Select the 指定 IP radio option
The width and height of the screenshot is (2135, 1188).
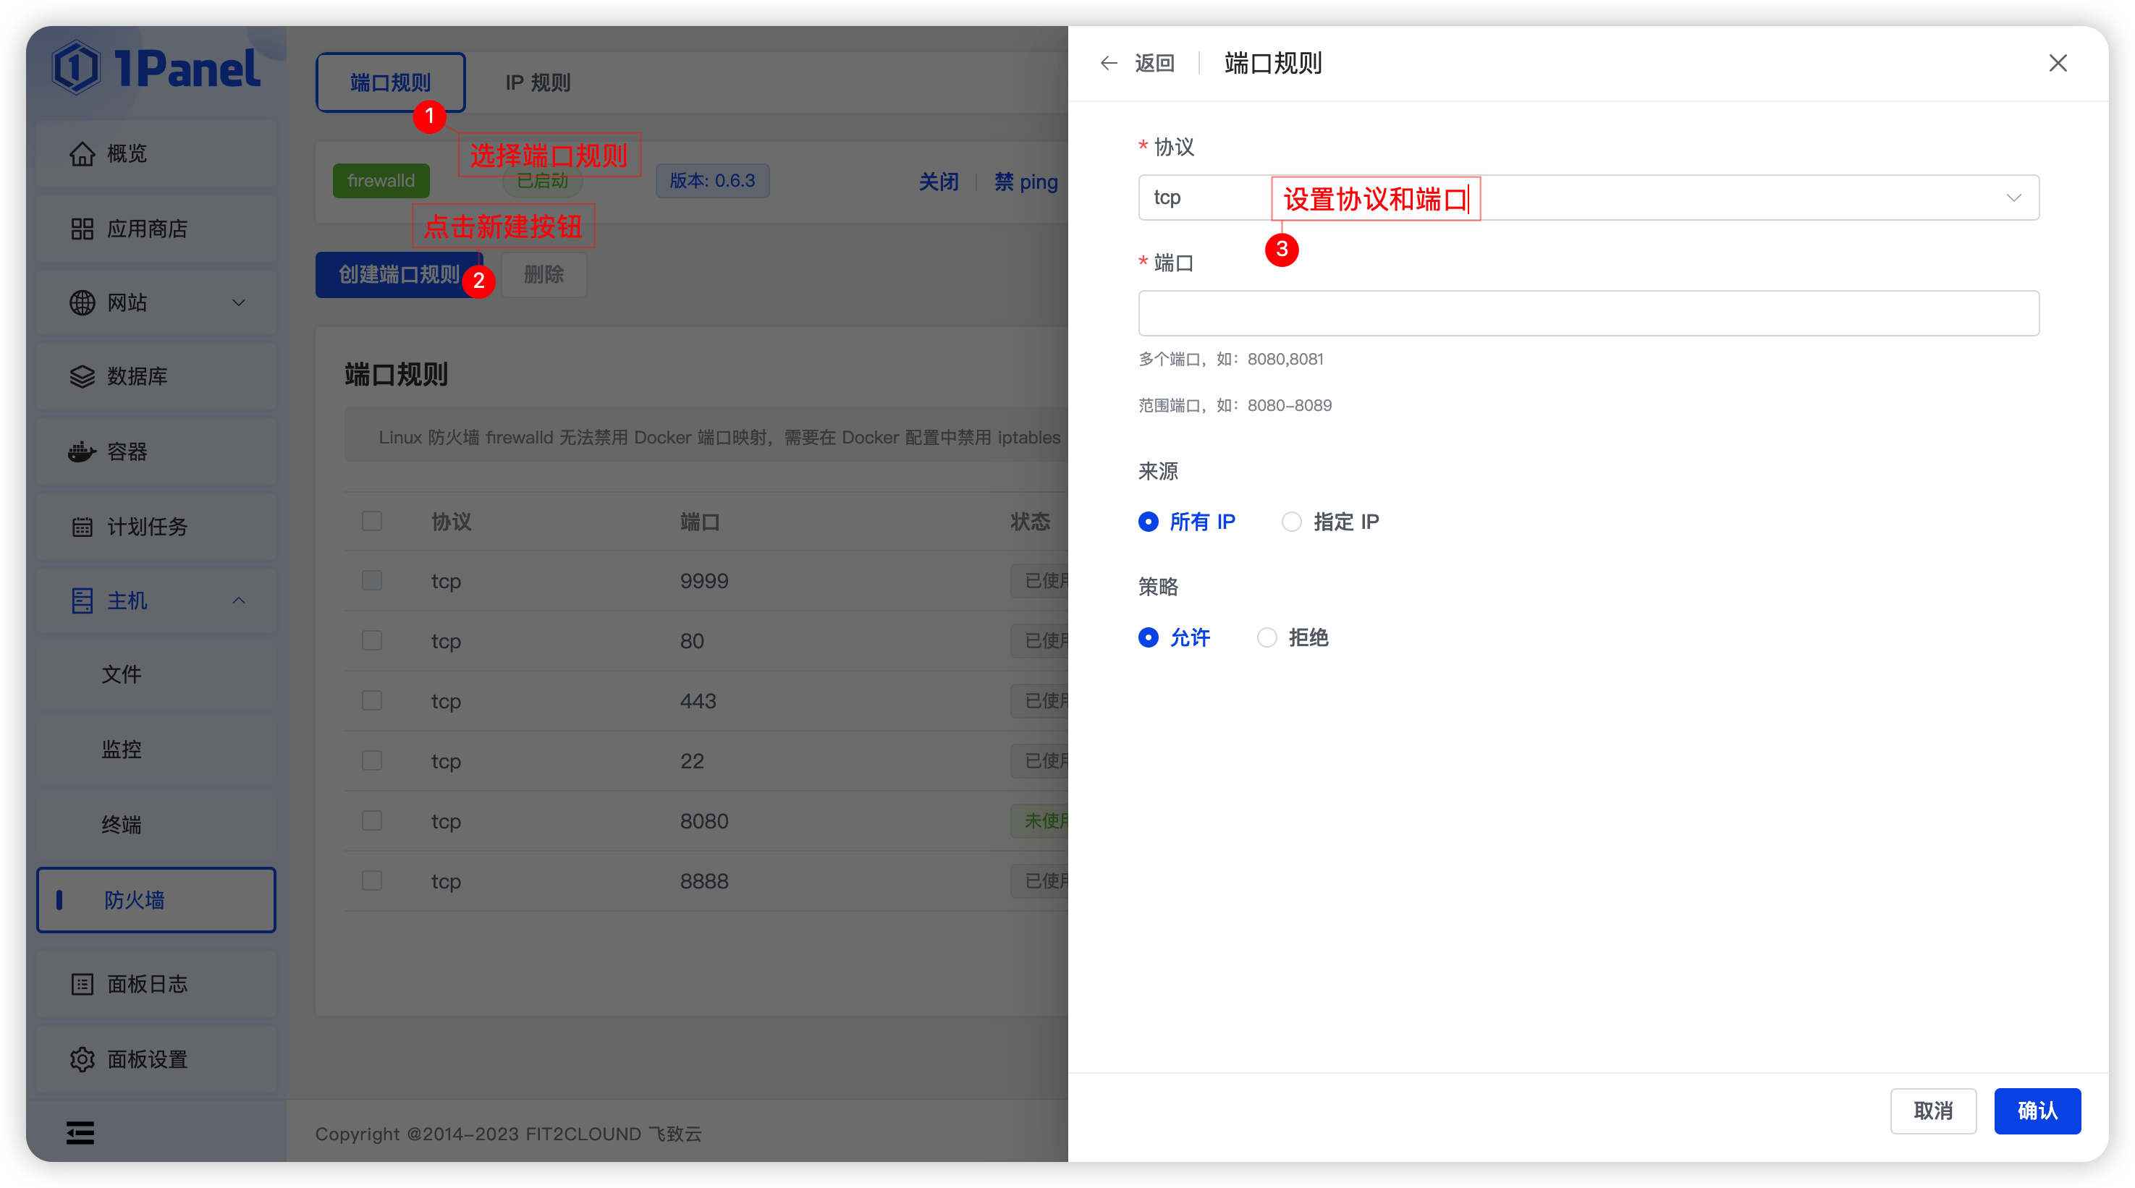(x=1291, y=522)
